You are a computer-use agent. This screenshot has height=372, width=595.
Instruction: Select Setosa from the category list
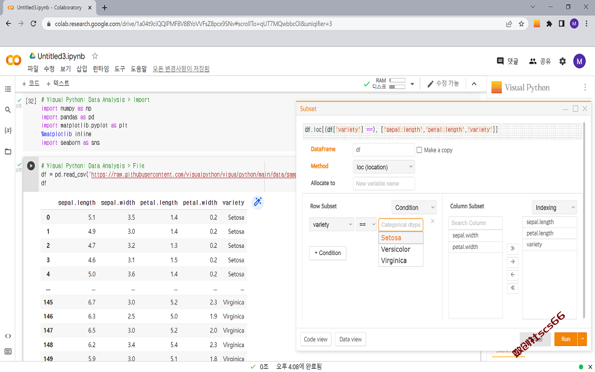[401, 238]
